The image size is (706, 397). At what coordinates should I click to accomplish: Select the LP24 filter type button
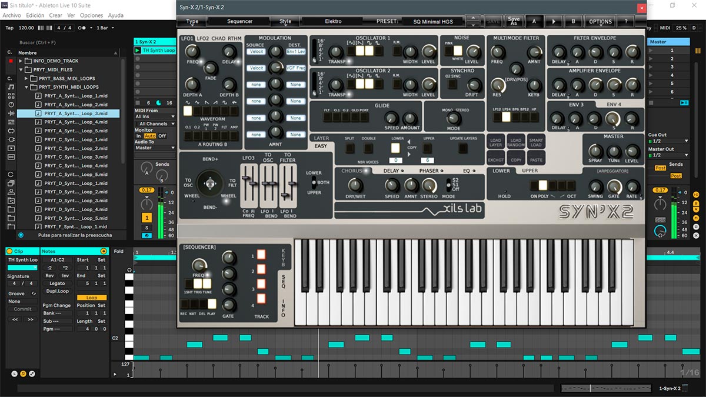[506, 116]
